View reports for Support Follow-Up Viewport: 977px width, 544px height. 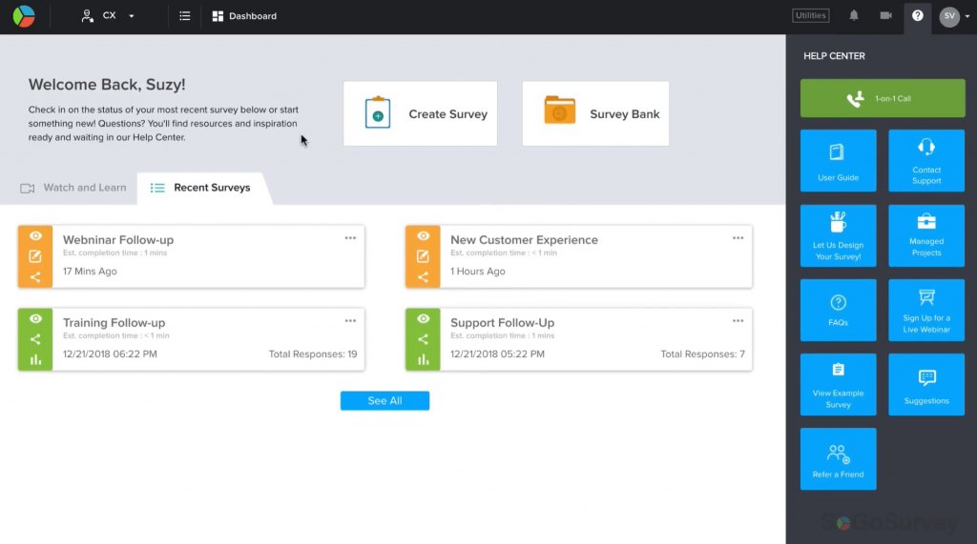click(423, 360)
